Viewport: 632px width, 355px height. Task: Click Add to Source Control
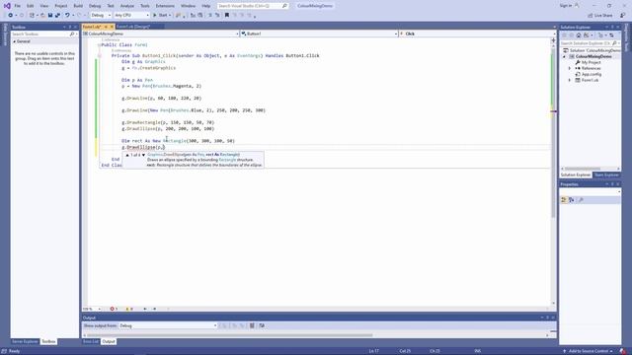click(x=589, y=351)
